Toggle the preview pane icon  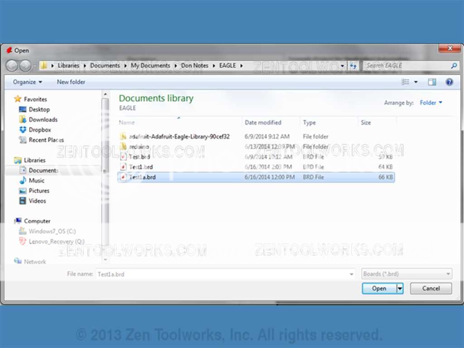(x=432, y=82)
